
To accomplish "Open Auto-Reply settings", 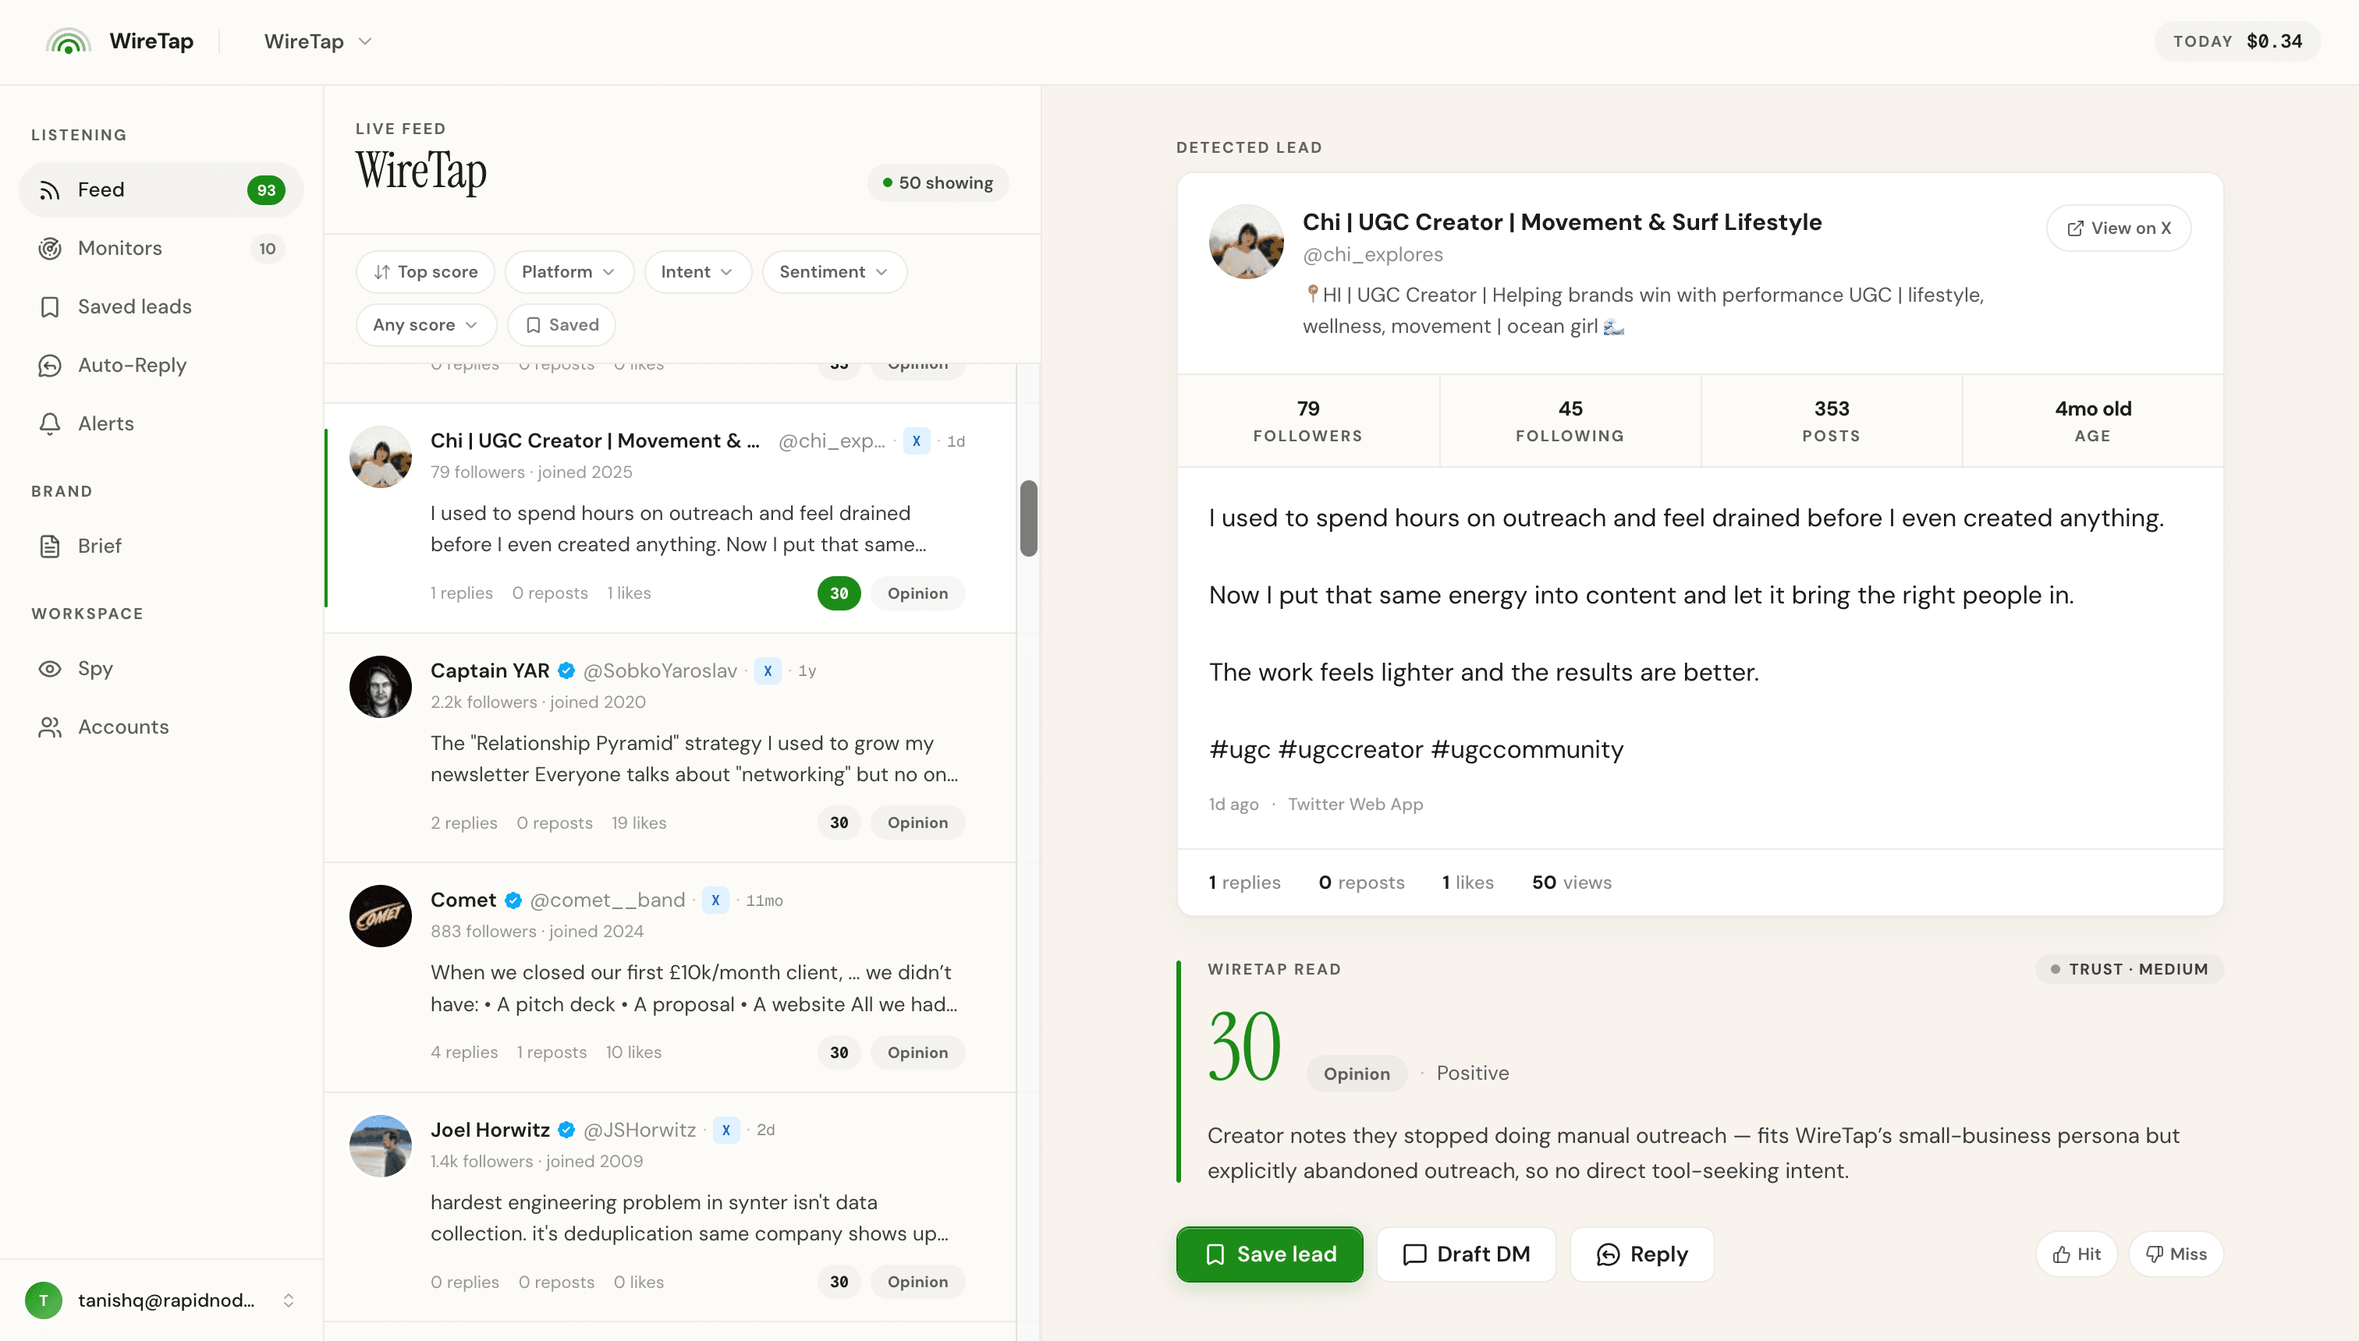I will pyautogui.click(x=161, y=366).
